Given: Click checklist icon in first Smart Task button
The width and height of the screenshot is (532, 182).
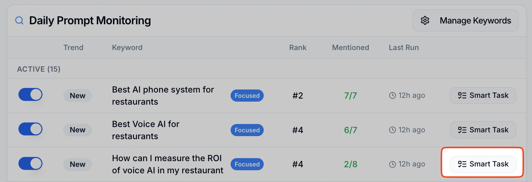Looking at the screenshot, I should click(462, 96).
